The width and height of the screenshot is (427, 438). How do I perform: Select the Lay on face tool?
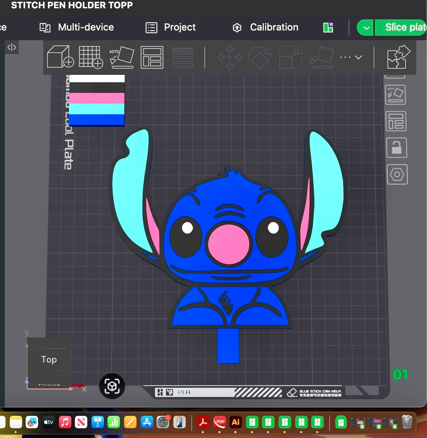coord(322,57)
